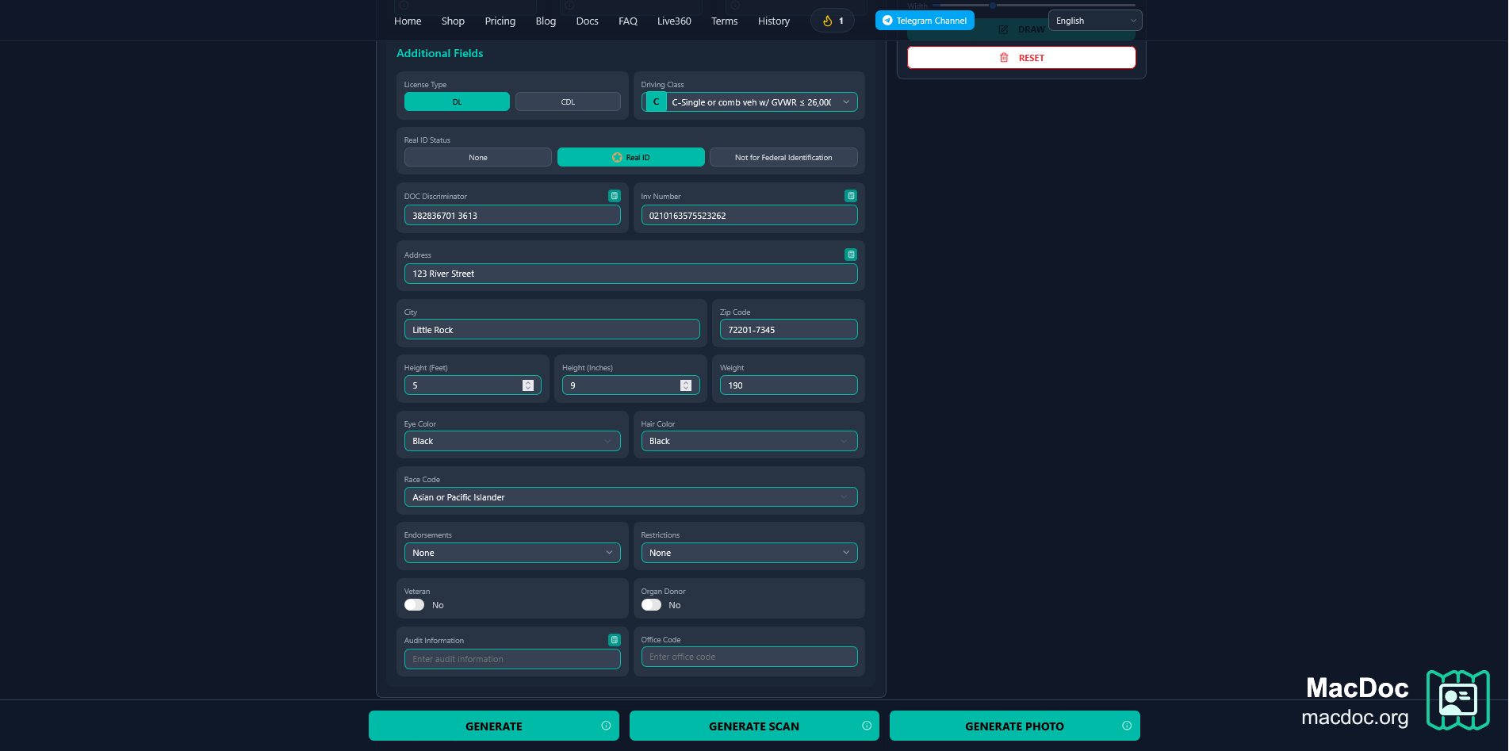Expand the Race Code dropdown
The image size is (1509, 751).
(630, 497)
